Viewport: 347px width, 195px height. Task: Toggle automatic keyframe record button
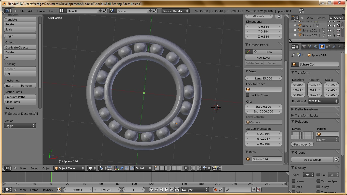tap(216, 190)
